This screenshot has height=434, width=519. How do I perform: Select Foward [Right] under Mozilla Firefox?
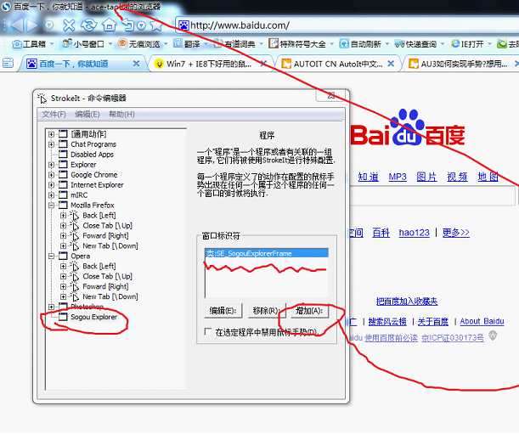coord(105,236)
